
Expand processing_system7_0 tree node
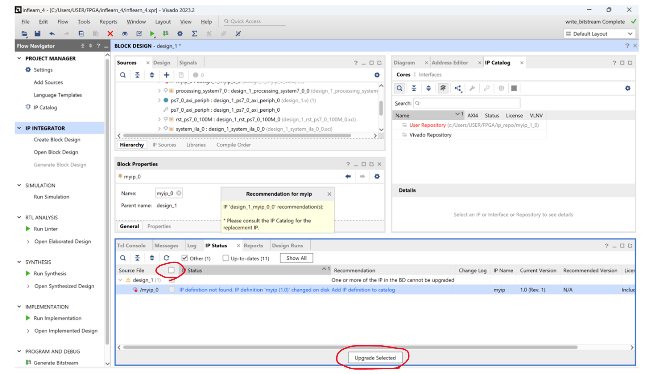(159, 91)
